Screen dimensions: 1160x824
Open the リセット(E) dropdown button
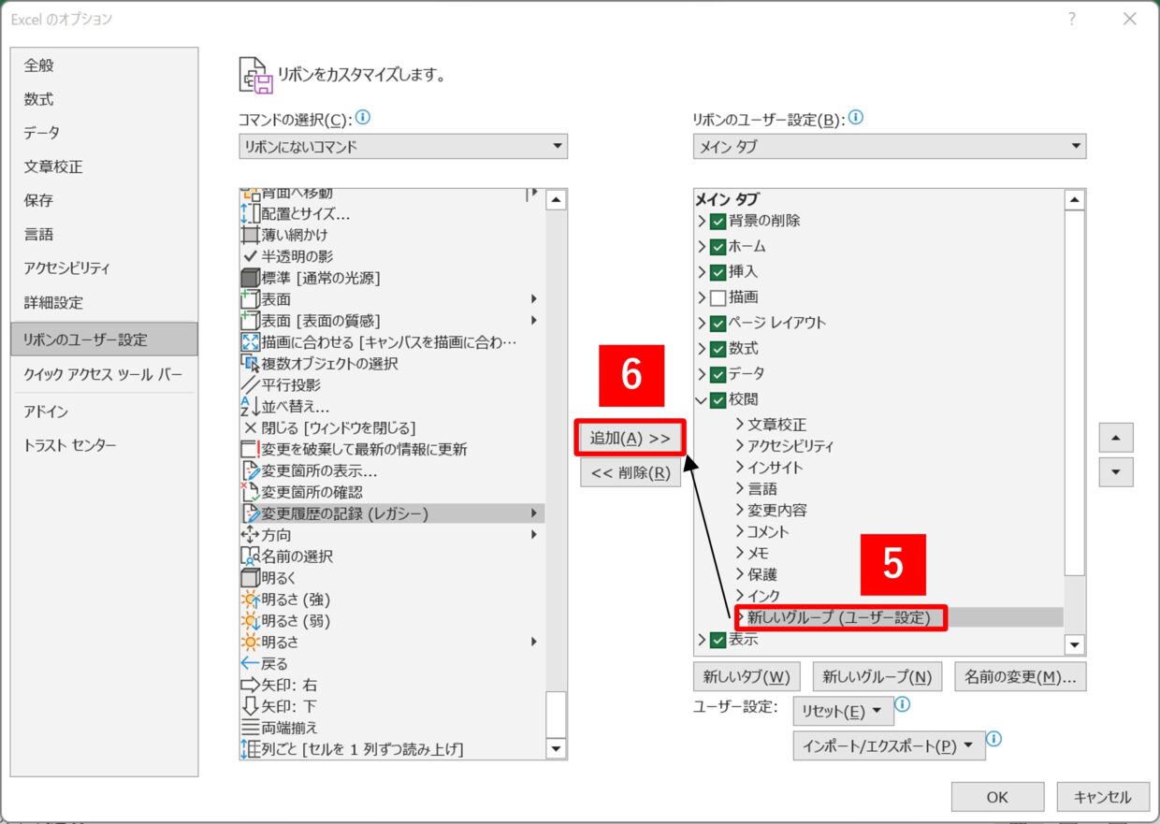coord(843,711)
